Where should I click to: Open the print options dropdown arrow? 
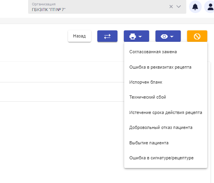[140, 36]
